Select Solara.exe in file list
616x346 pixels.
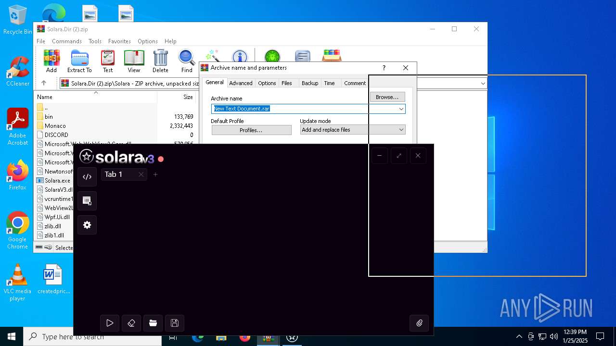(57, 181)
